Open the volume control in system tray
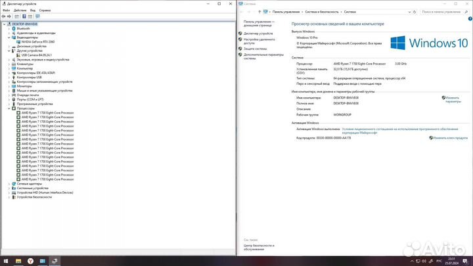The width and height of the screenshot is (473, 266). 424,261
